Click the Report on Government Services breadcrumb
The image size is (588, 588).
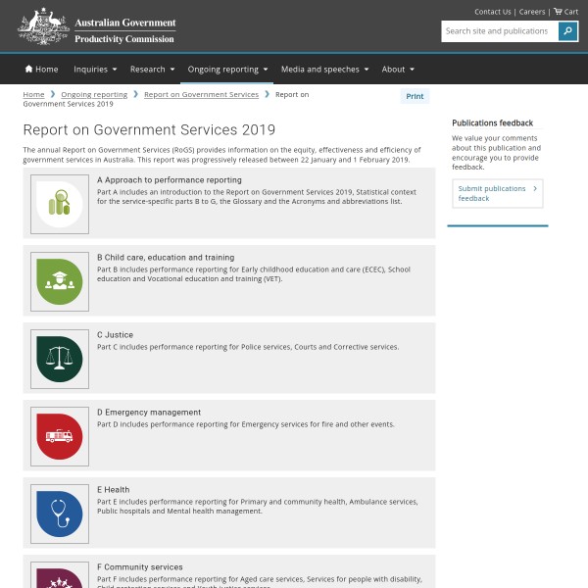[x=201, y=95]
